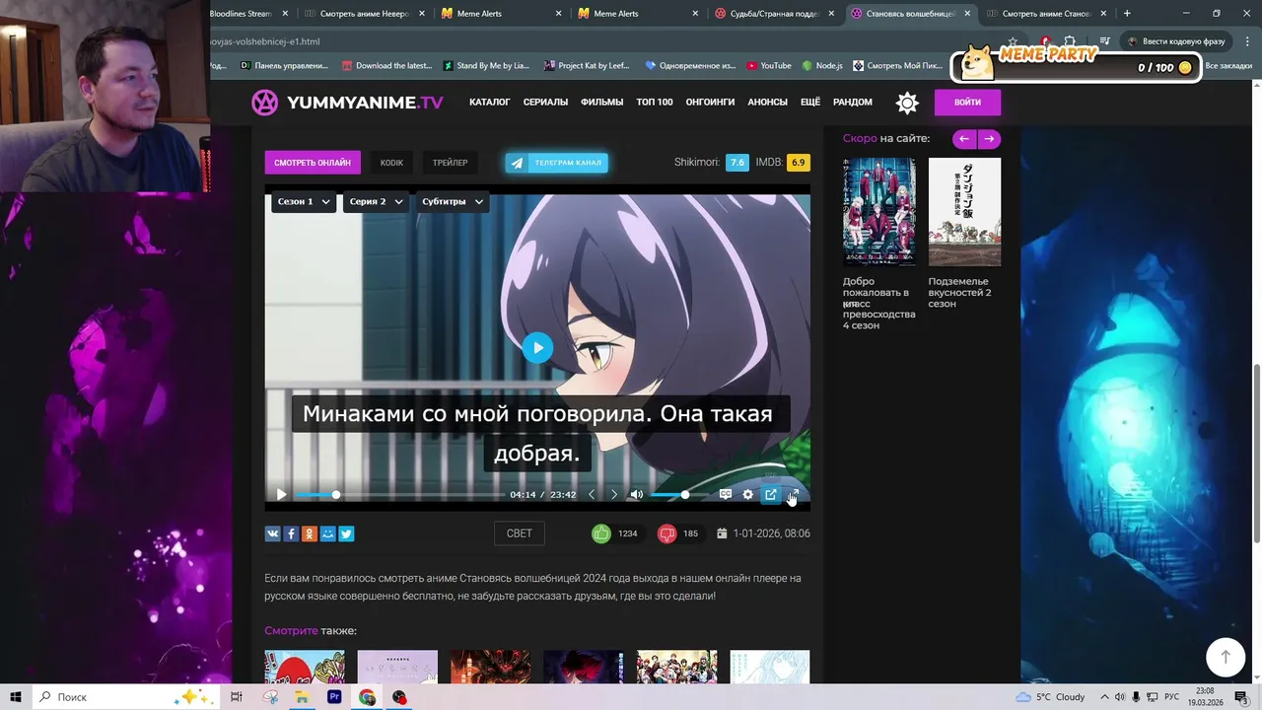Viewport: 1262px width, 710px height.
Task: Bookmark this page with star icon
Action: tap(1013, 41)
